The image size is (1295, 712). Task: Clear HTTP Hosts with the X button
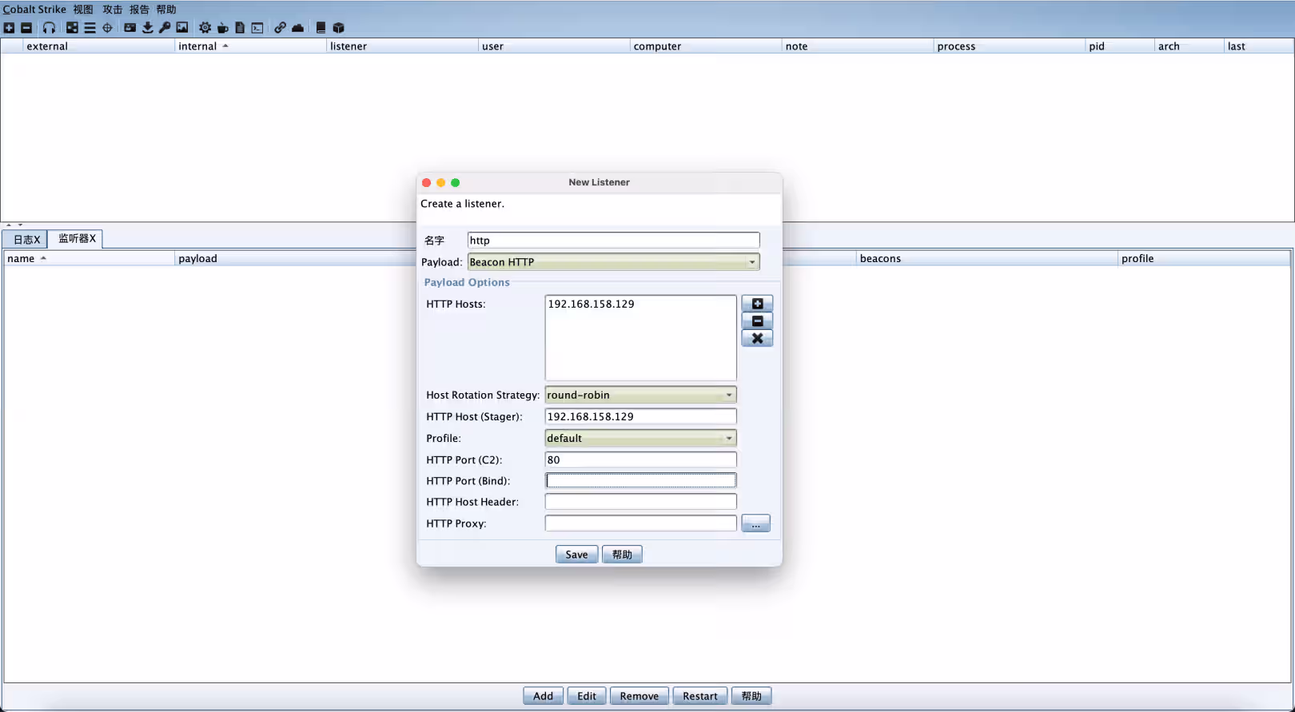pos(757,339)
